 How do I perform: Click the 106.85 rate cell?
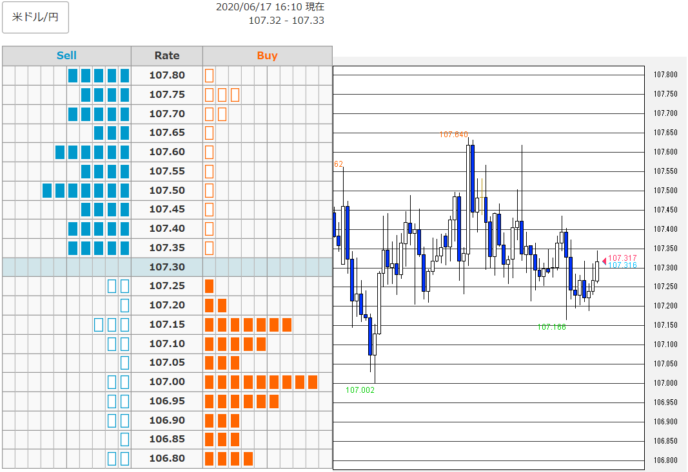tap(167, 440)
